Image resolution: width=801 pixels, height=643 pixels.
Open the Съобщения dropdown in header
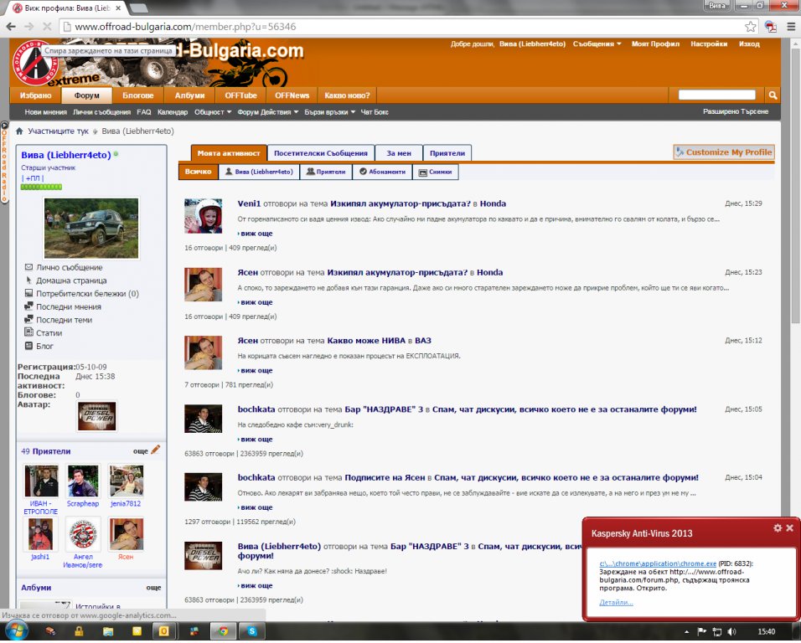597,44
